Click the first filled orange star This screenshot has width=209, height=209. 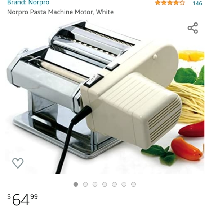pyautogui.click(x=158, y=3)
